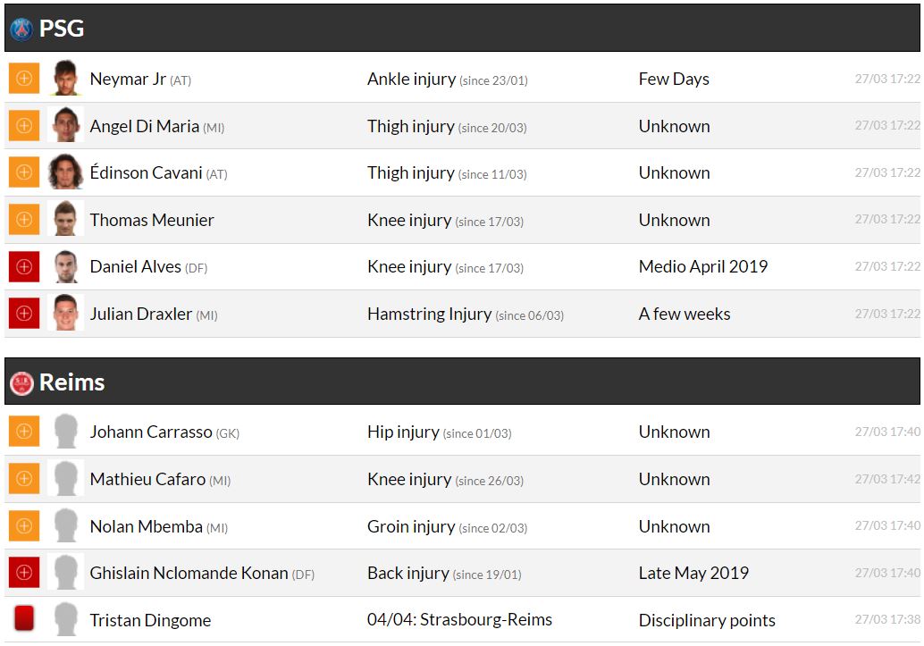Open the Reims team header link
Screen dimensions: 924x646
point(72,382)
